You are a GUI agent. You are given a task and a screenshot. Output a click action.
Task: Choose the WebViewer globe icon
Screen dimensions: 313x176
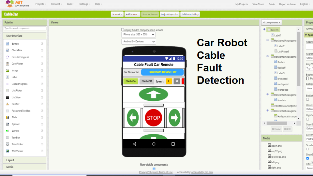point(7,151)
